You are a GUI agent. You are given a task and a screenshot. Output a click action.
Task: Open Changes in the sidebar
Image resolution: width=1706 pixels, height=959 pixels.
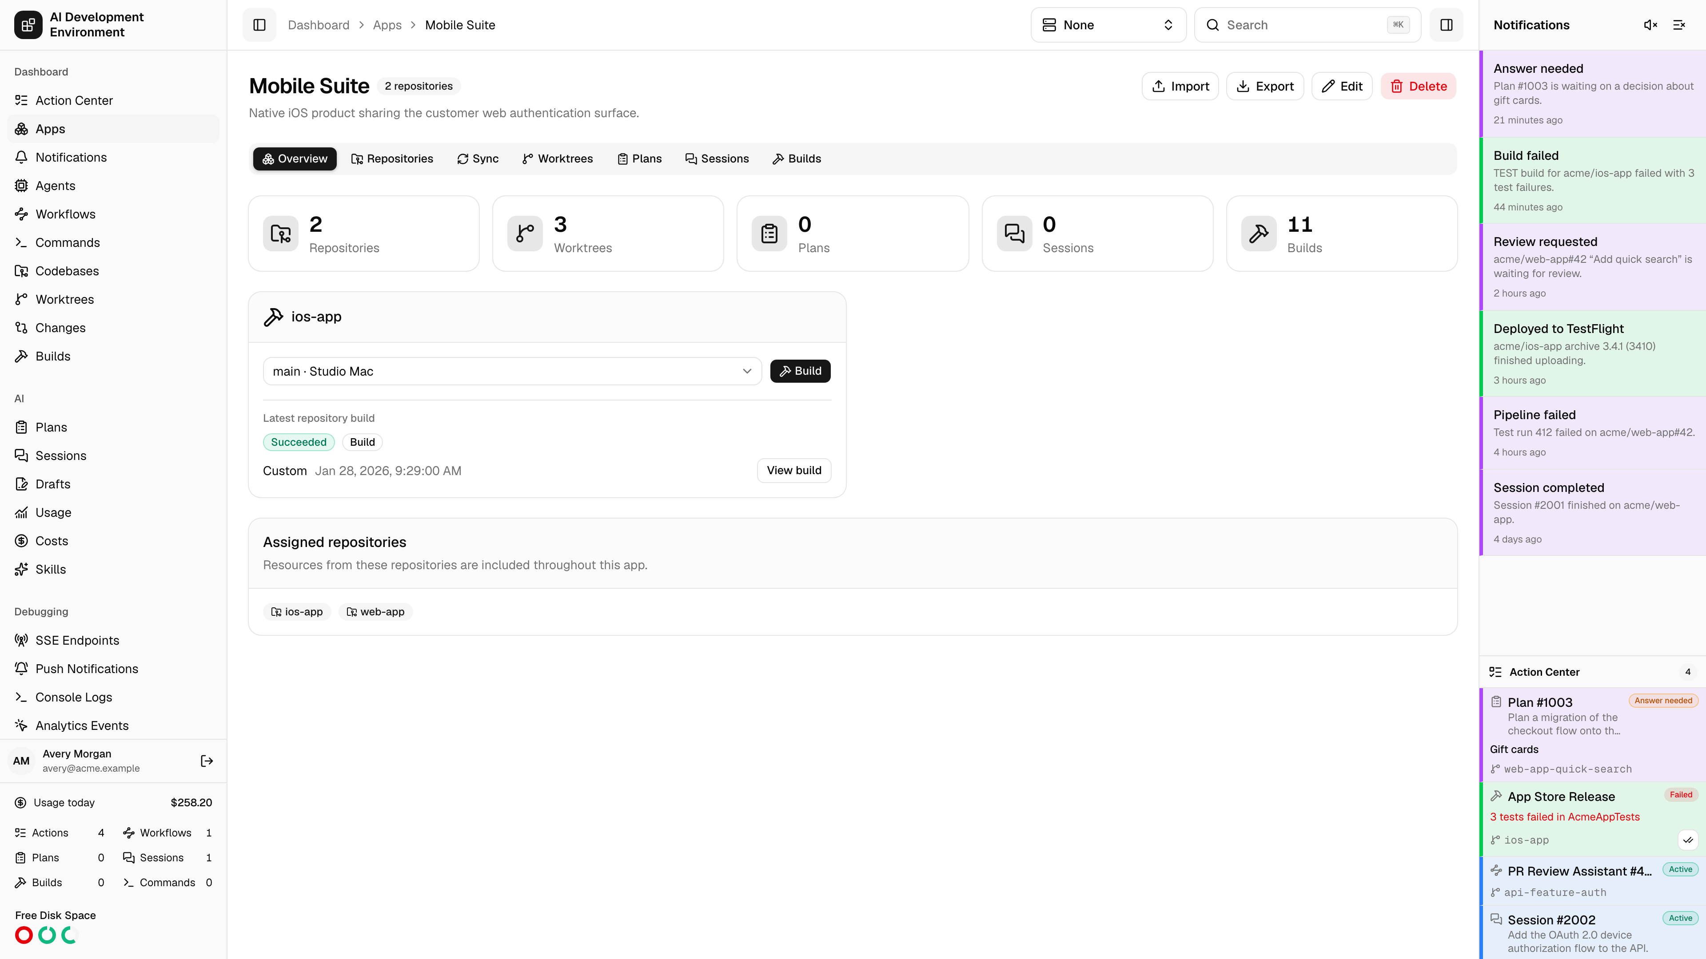pos(113,328)
